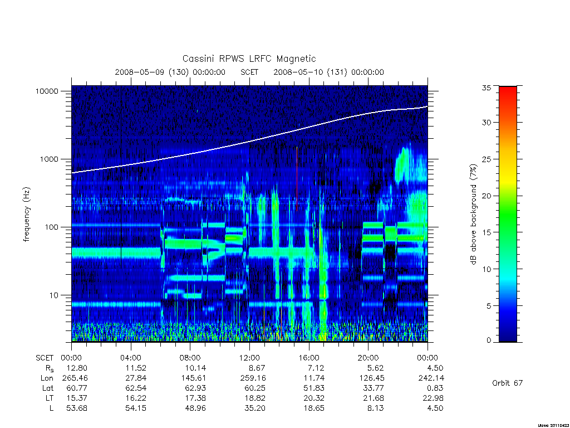570x428 pixels.
Task: Click the '35' colorbar tick label
Action: coord(486,87)
